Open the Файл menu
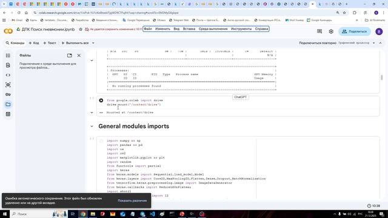The width and height of the screenshot is (388, 218). click(148, 29)
